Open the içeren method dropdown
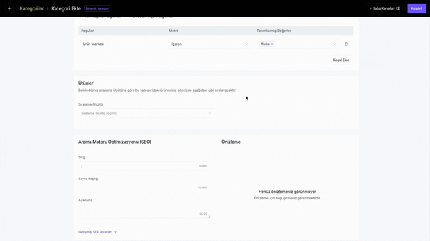This screenshot has width=430, height=241. [210, 44]
